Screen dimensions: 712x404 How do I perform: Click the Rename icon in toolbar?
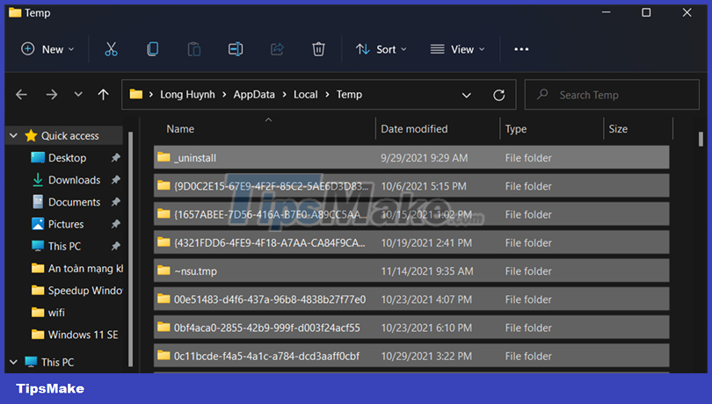pos(236,49)
